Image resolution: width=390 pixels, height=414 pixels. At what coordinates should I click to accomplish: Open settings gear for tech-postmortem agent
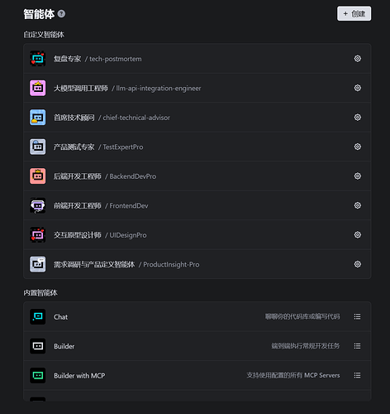[x=357, y=59]
